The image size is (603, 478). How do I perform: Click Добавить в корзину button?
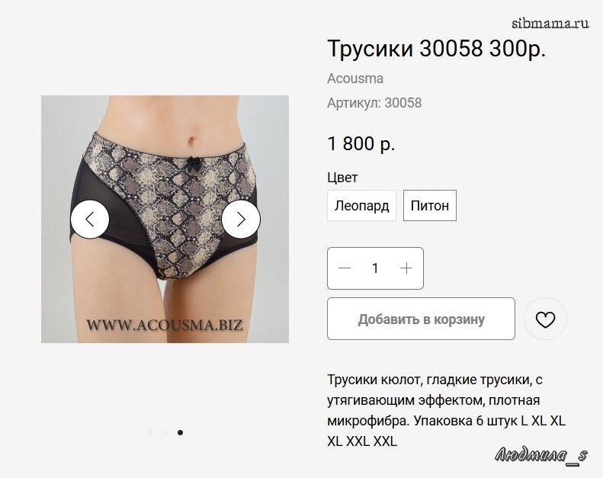[421, 319]
